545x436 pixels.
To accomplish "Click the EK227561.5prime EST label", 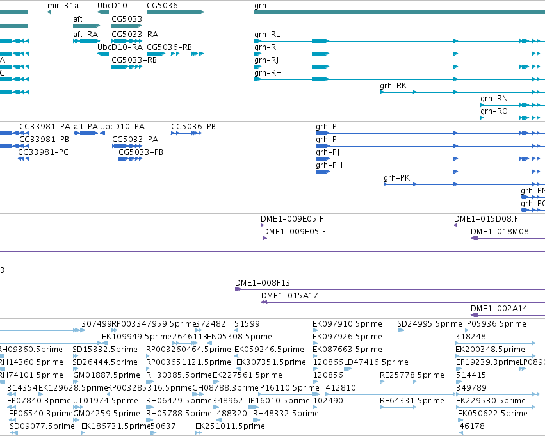I will point(247,376).
